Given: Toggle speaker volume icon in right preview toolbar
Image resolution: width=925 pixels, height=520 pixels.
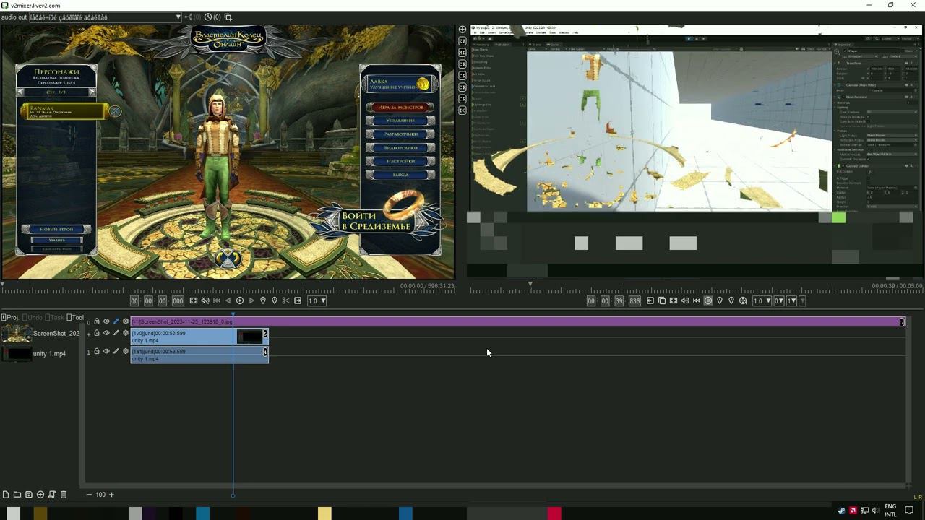Looking at the screenshot, I should [685, 300].
